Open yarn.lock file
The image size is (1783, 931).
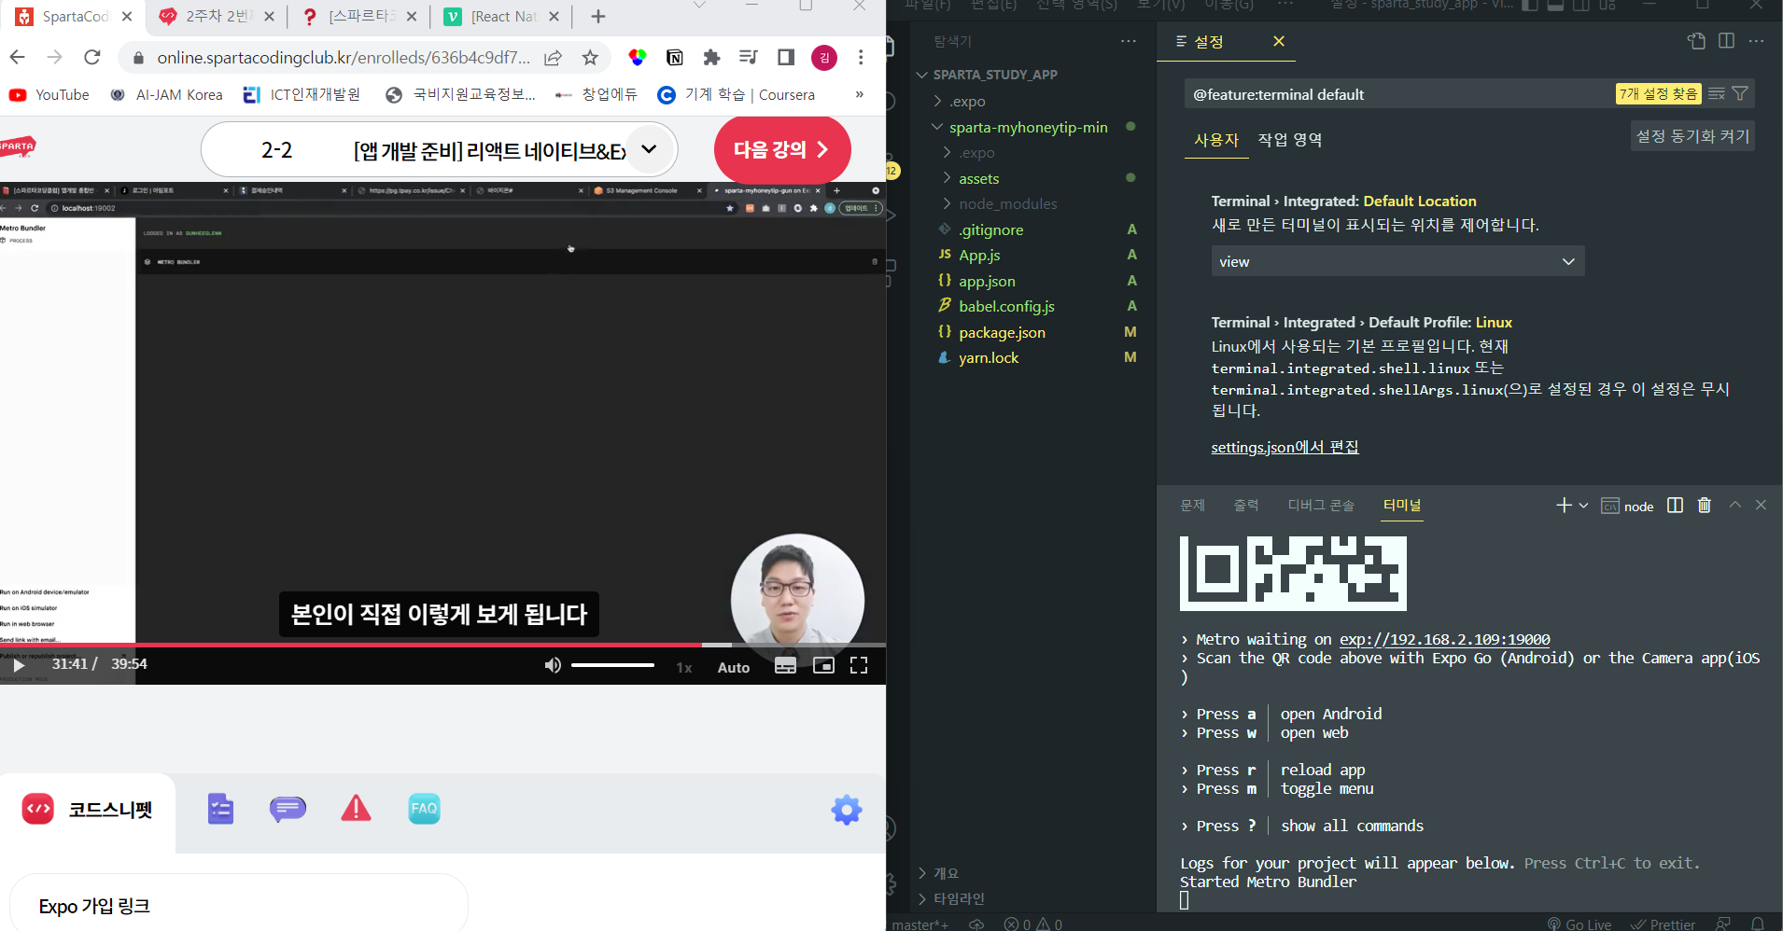pyautogui.click(x=989, y=357)
